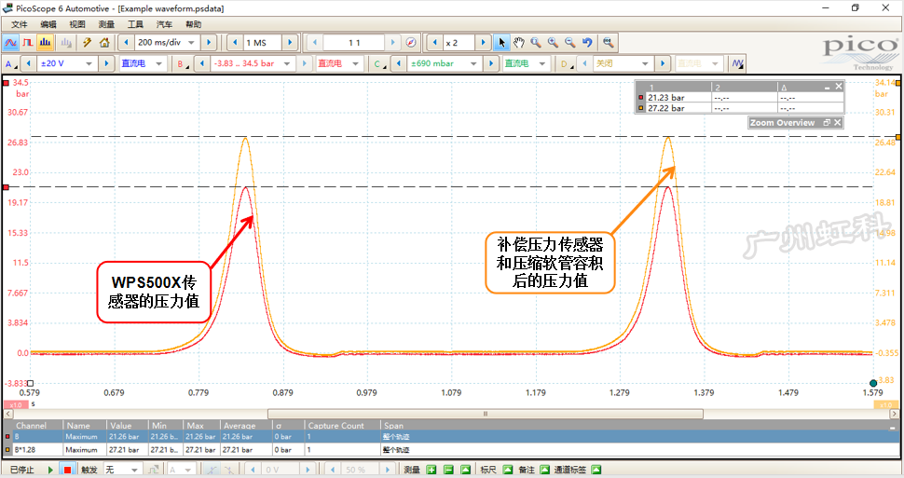
Task: Click the zoom out magnifier icon
Action: pyautogui.click(x=569, y=43)
